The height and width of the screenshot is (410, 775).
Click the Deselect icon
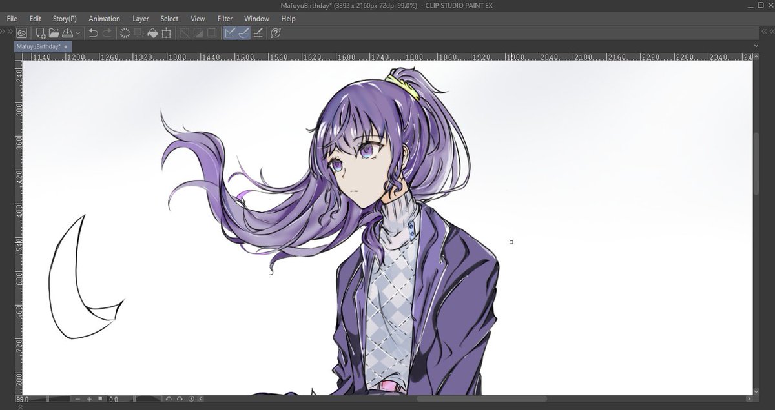point(184,33)
